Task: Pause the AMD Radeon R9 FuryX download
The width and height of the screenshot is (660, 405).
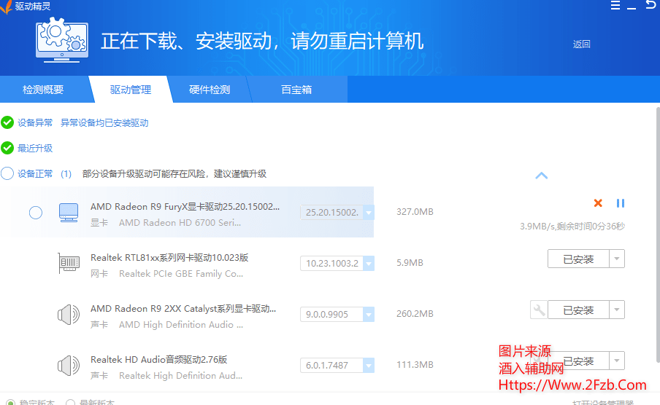Action: (x=621, y=203)
